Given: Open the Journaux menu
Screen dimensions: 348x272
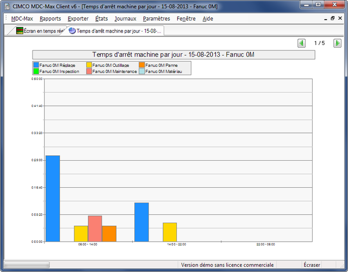Looking at the screenshot, I should click(126, 19).
